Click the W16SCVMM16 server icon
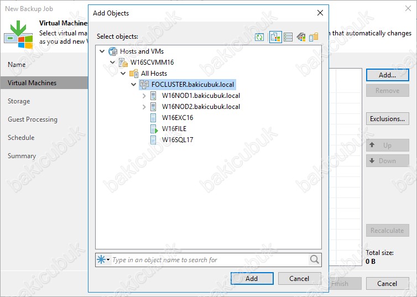This screenshot has height=297, width=417. [123, 62]
